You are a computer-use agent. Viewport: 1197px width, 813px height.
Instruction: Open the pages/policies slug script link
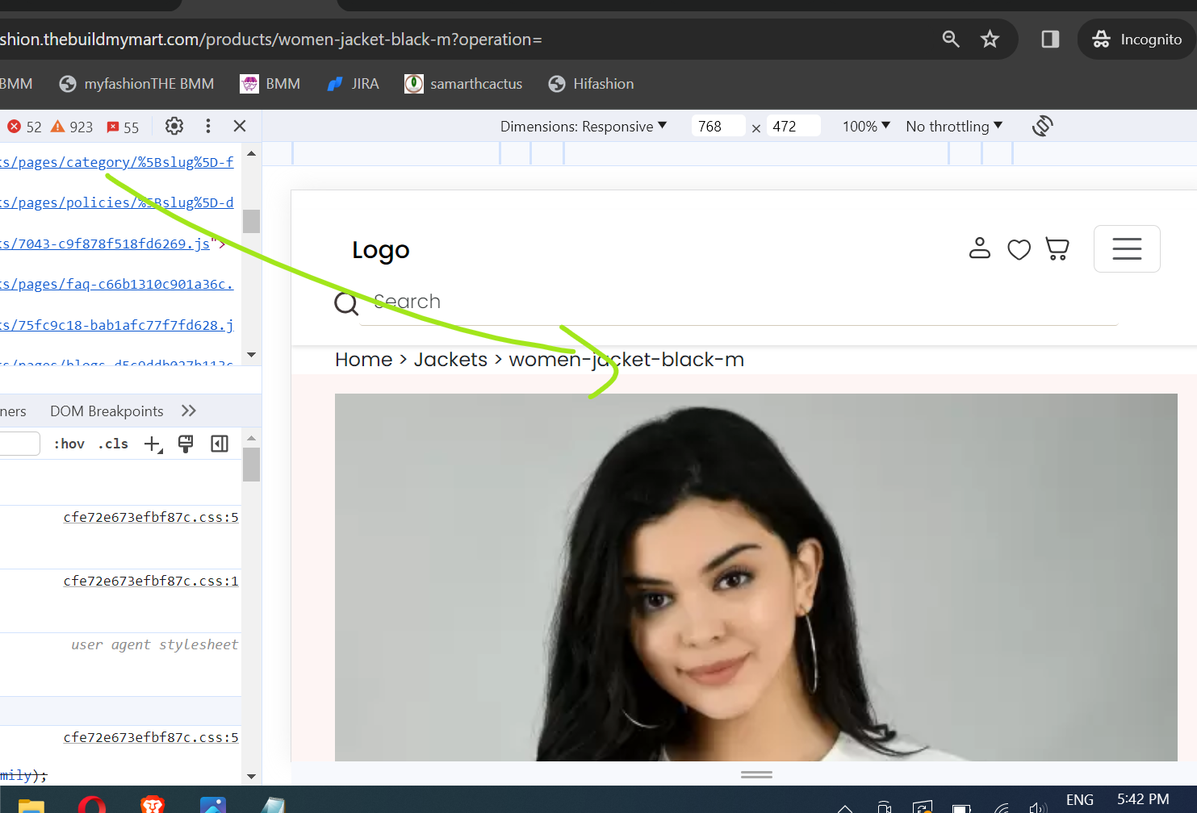point(117,202)
